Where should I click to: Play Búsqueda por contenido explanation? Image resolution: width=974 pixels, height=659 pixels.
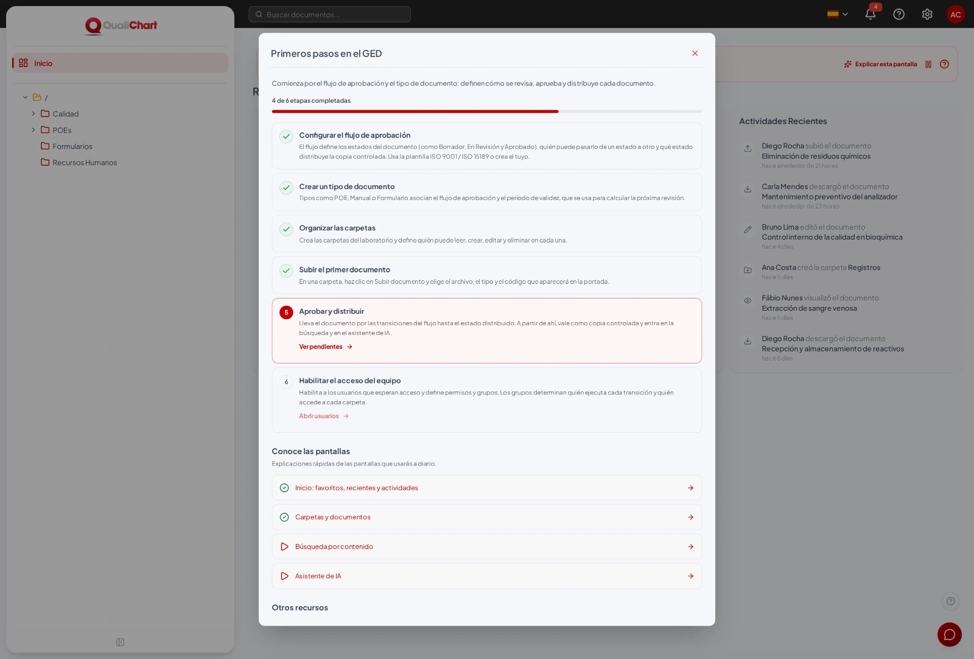coord(486,547)
